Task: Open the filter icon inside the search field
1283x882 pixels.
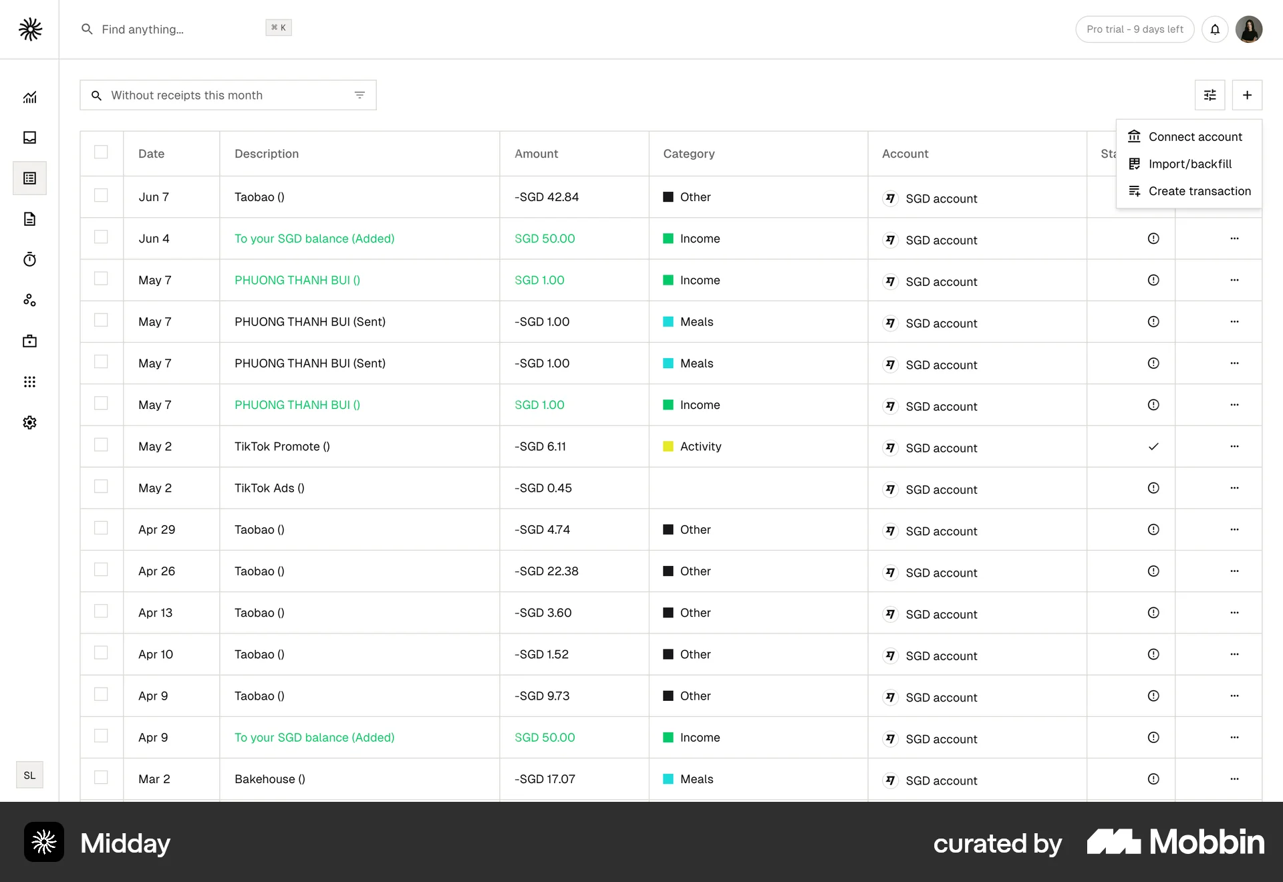Action: click(360, 95)
